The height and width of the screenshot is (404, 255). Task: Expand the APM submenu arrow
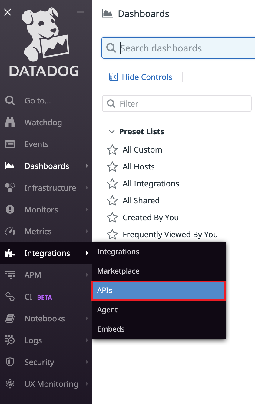pos(87,275)
